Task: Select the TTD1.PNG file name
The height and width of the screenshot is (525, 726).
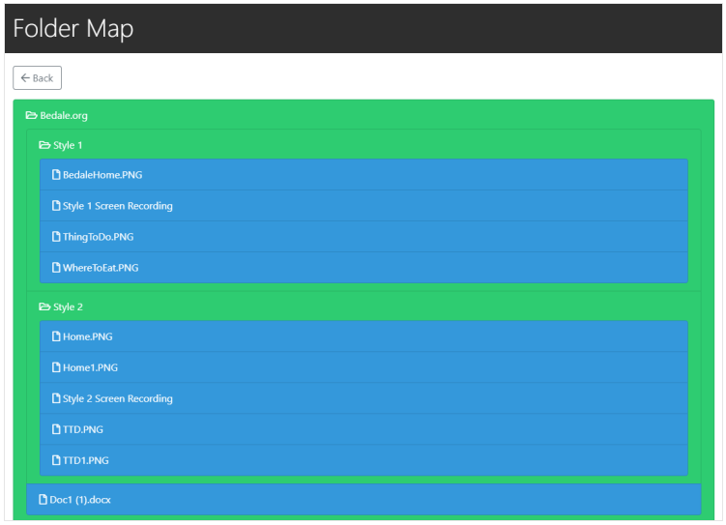Action: tap(86, 460)
